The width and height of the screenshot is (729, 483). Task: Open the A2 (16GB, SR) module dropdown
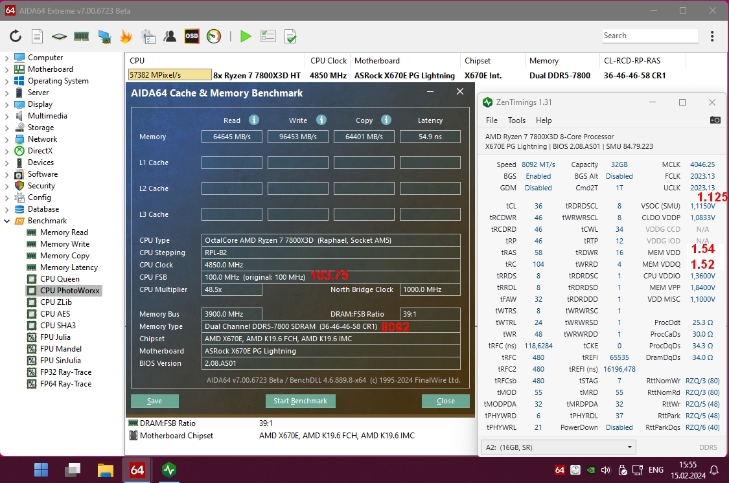point(558,447)
